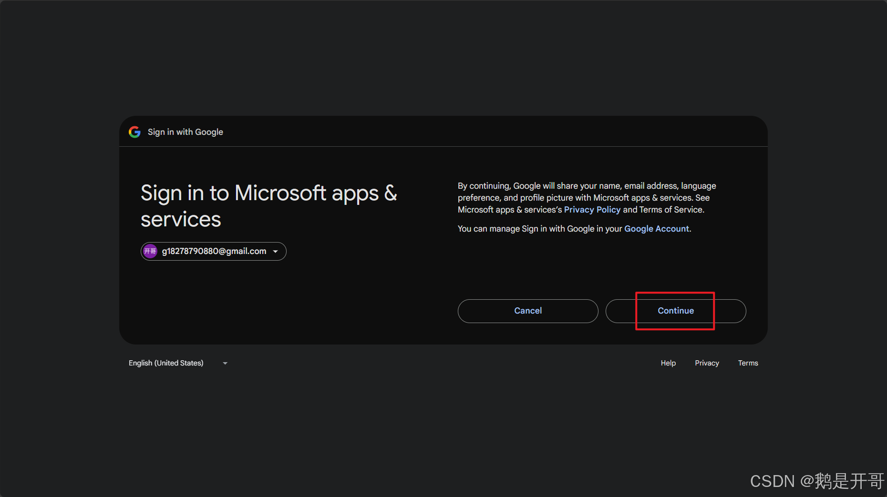Open the Terms link in footer

pyautogui.click(x=748, y=363)
